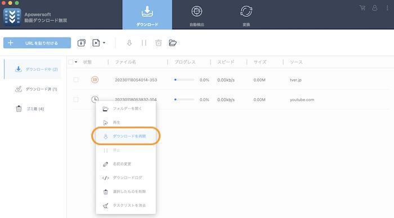Open the user account icon
The height and width of the screenshot is (218, 394).
coord(375,8)
